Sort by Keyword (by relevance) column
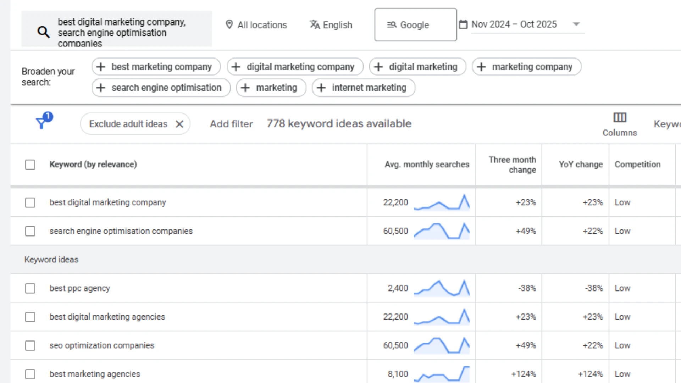The width and height of the screenshot is (681, 383). tap(93, 165)
